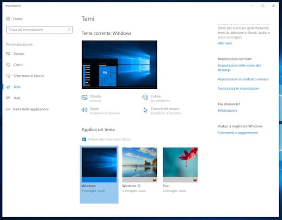Screen dimensions: 282x220
Task: Click the 'Personalizzazione' section label
Action: [x=19, y=44]
